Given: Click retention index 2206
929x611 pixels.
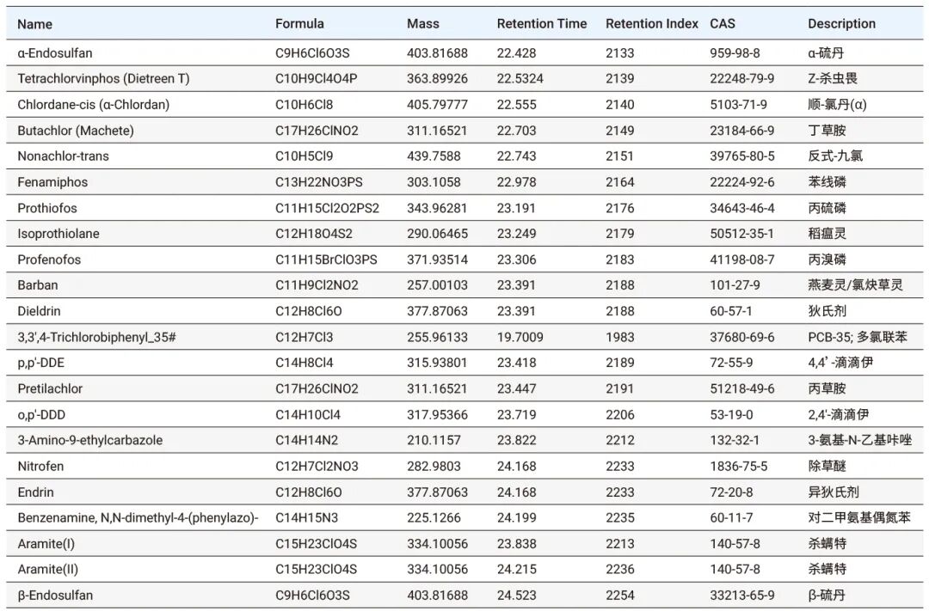Looking at the screenshot, I should click(619, 414).
